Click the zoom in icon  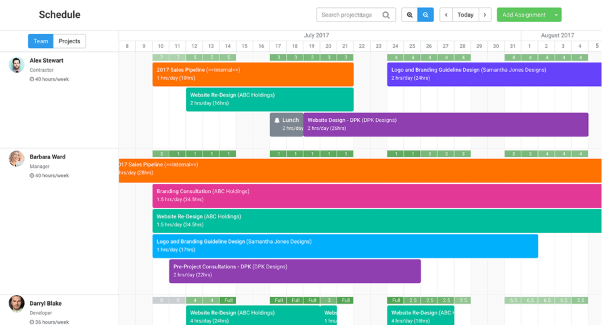(x=410, y=15)
